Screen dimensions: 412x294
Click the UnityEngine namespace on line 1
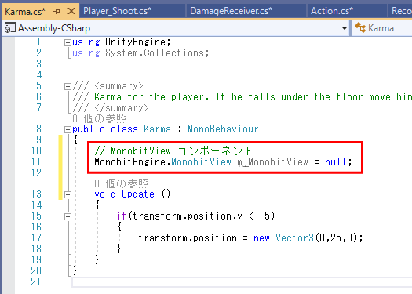click(x=135, y=42)
